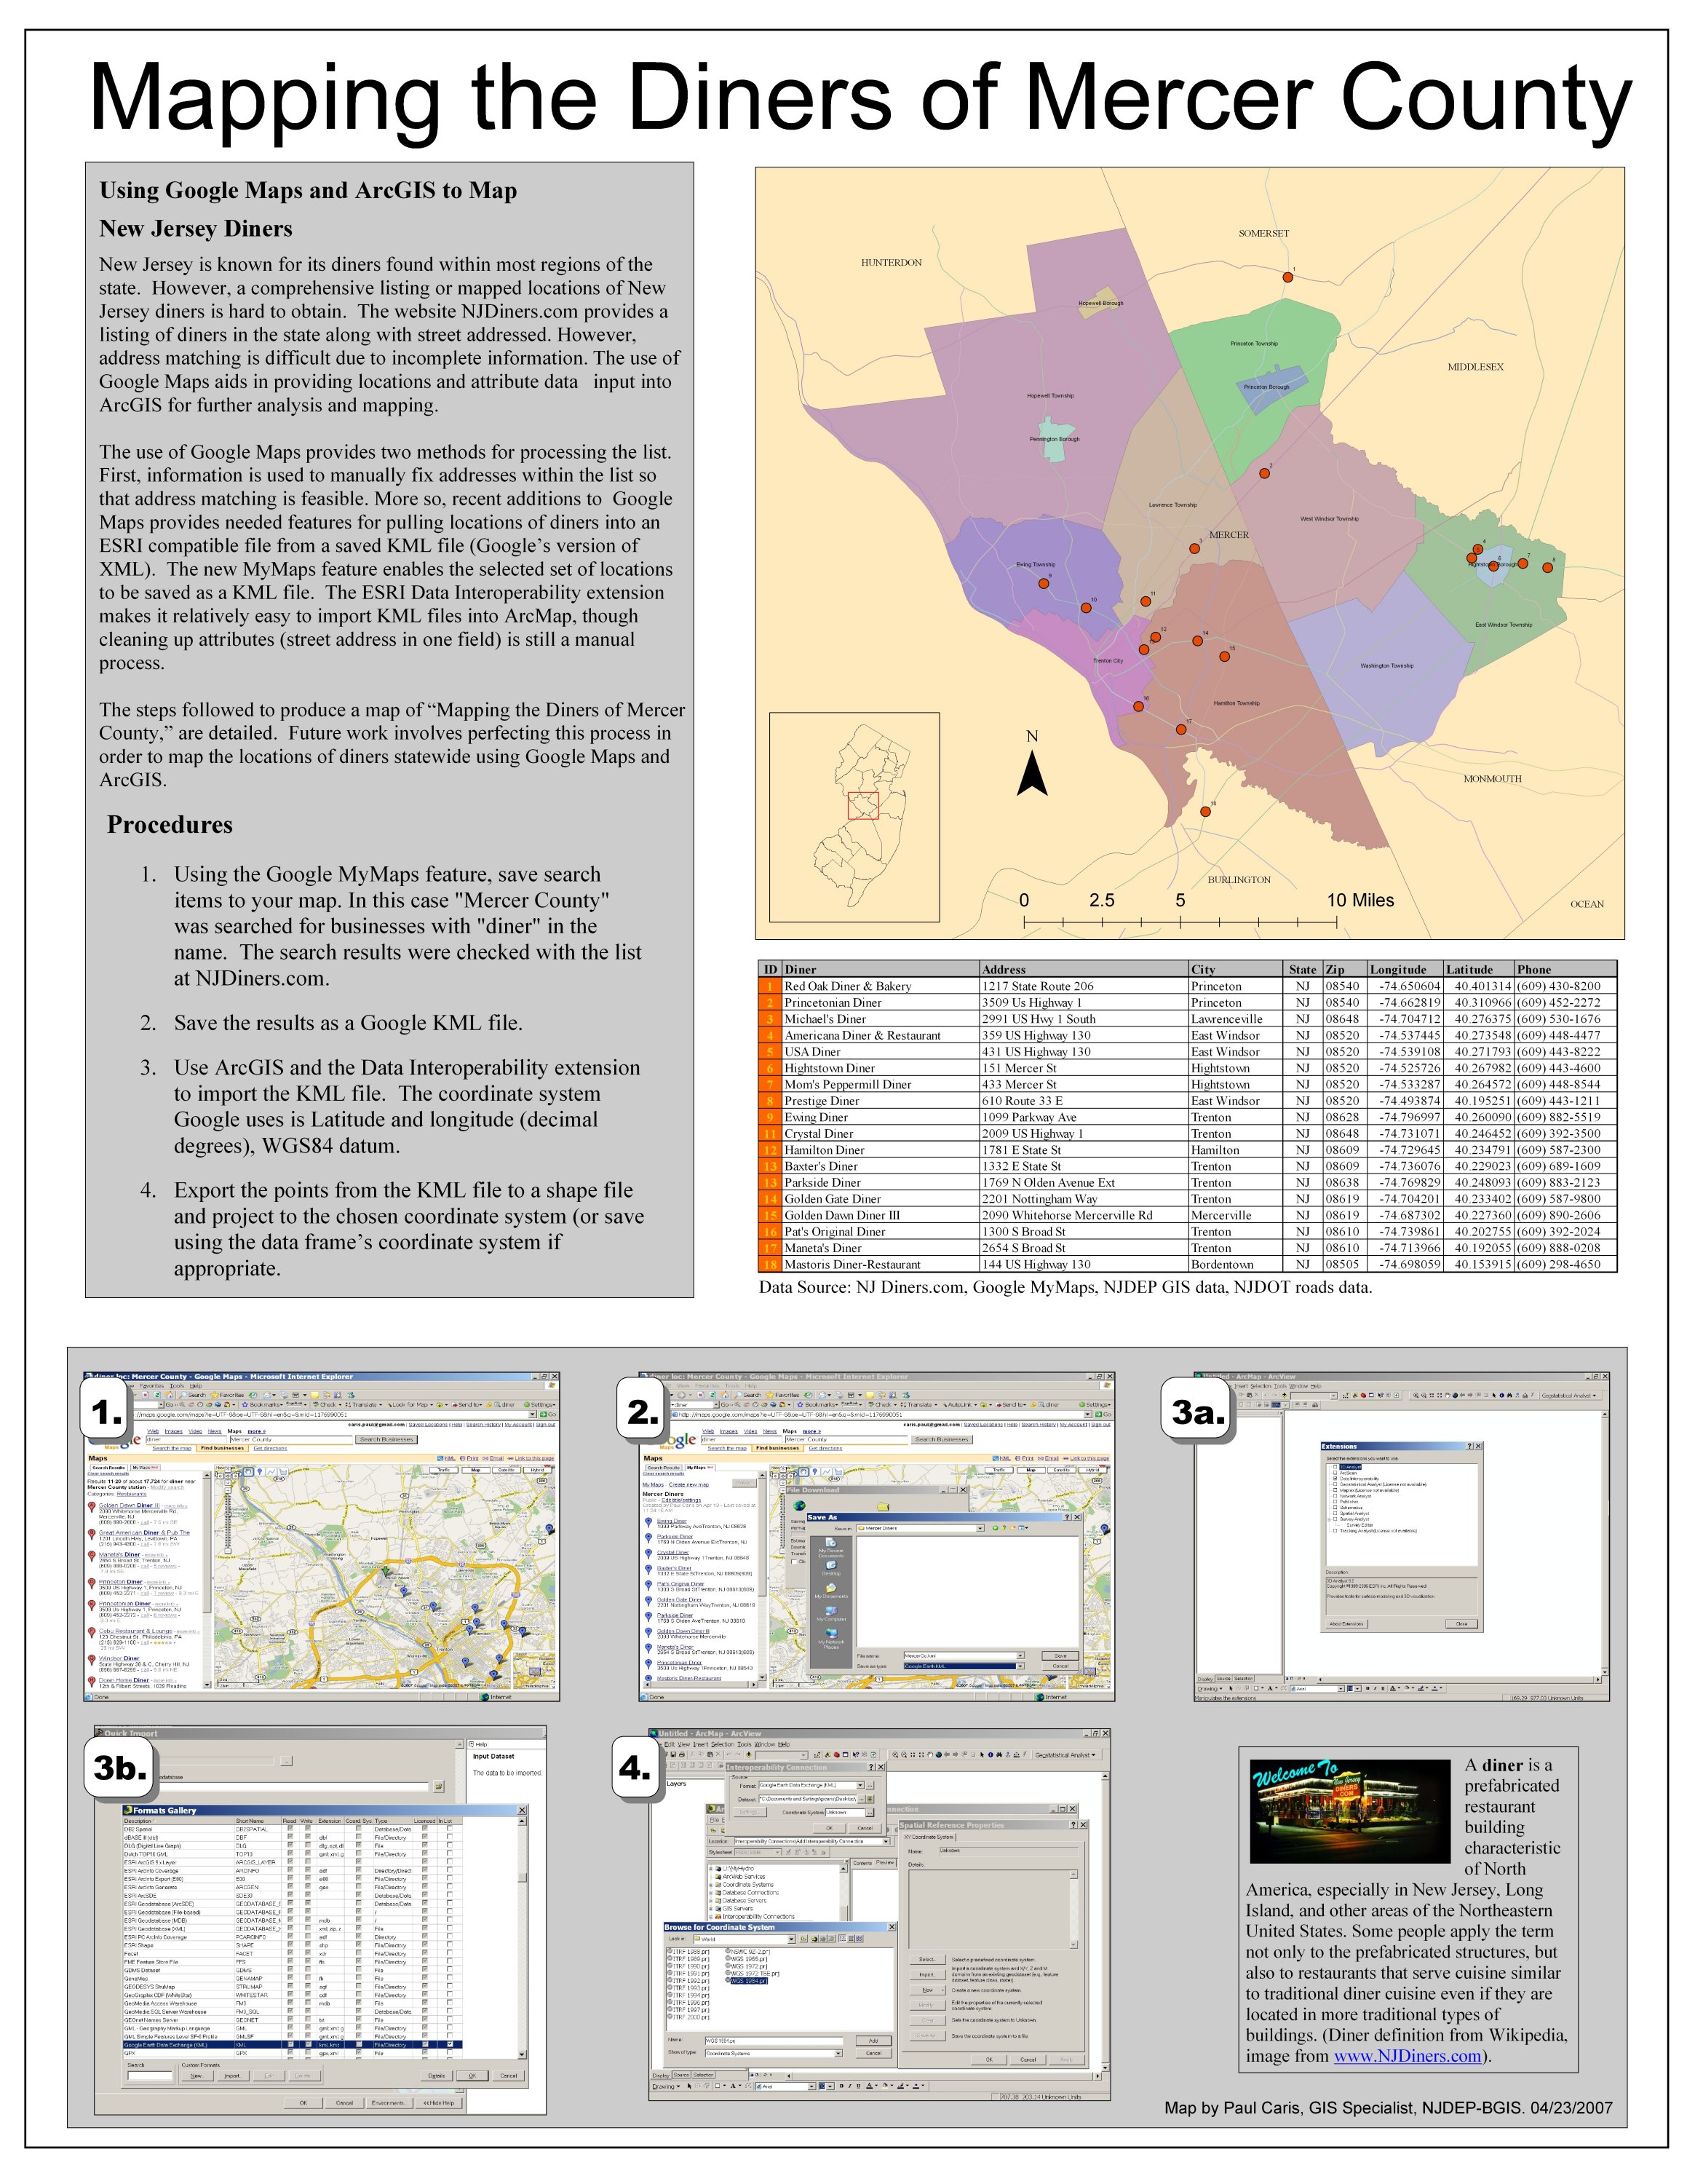Click My Recent Documents icon in Save As

click(x=832, y=1548)
